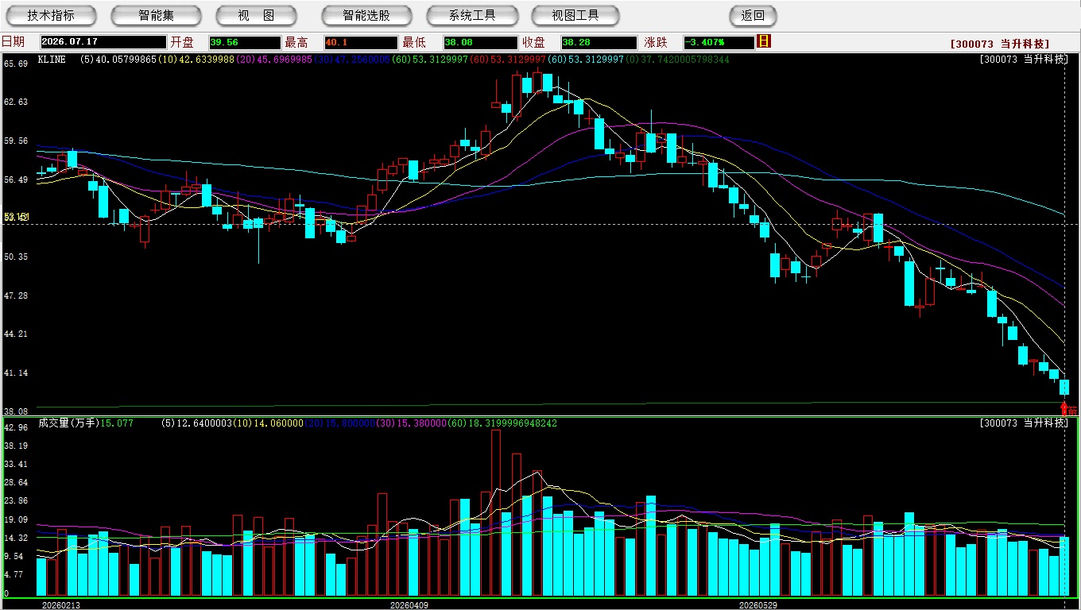Screen dimensions: 1081x610
Task: Click the 日期 label
Action: click(x=13, y=42)
